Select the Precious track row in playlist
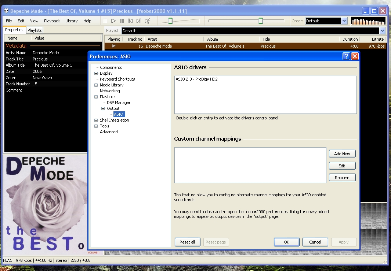The image size is (391, 271). [x=245, y=46]
